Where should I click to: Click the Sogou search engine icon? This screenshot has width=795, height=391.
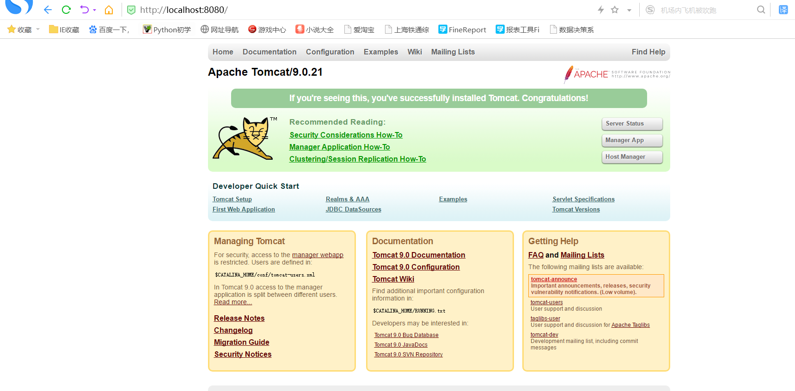click(650, 10)
